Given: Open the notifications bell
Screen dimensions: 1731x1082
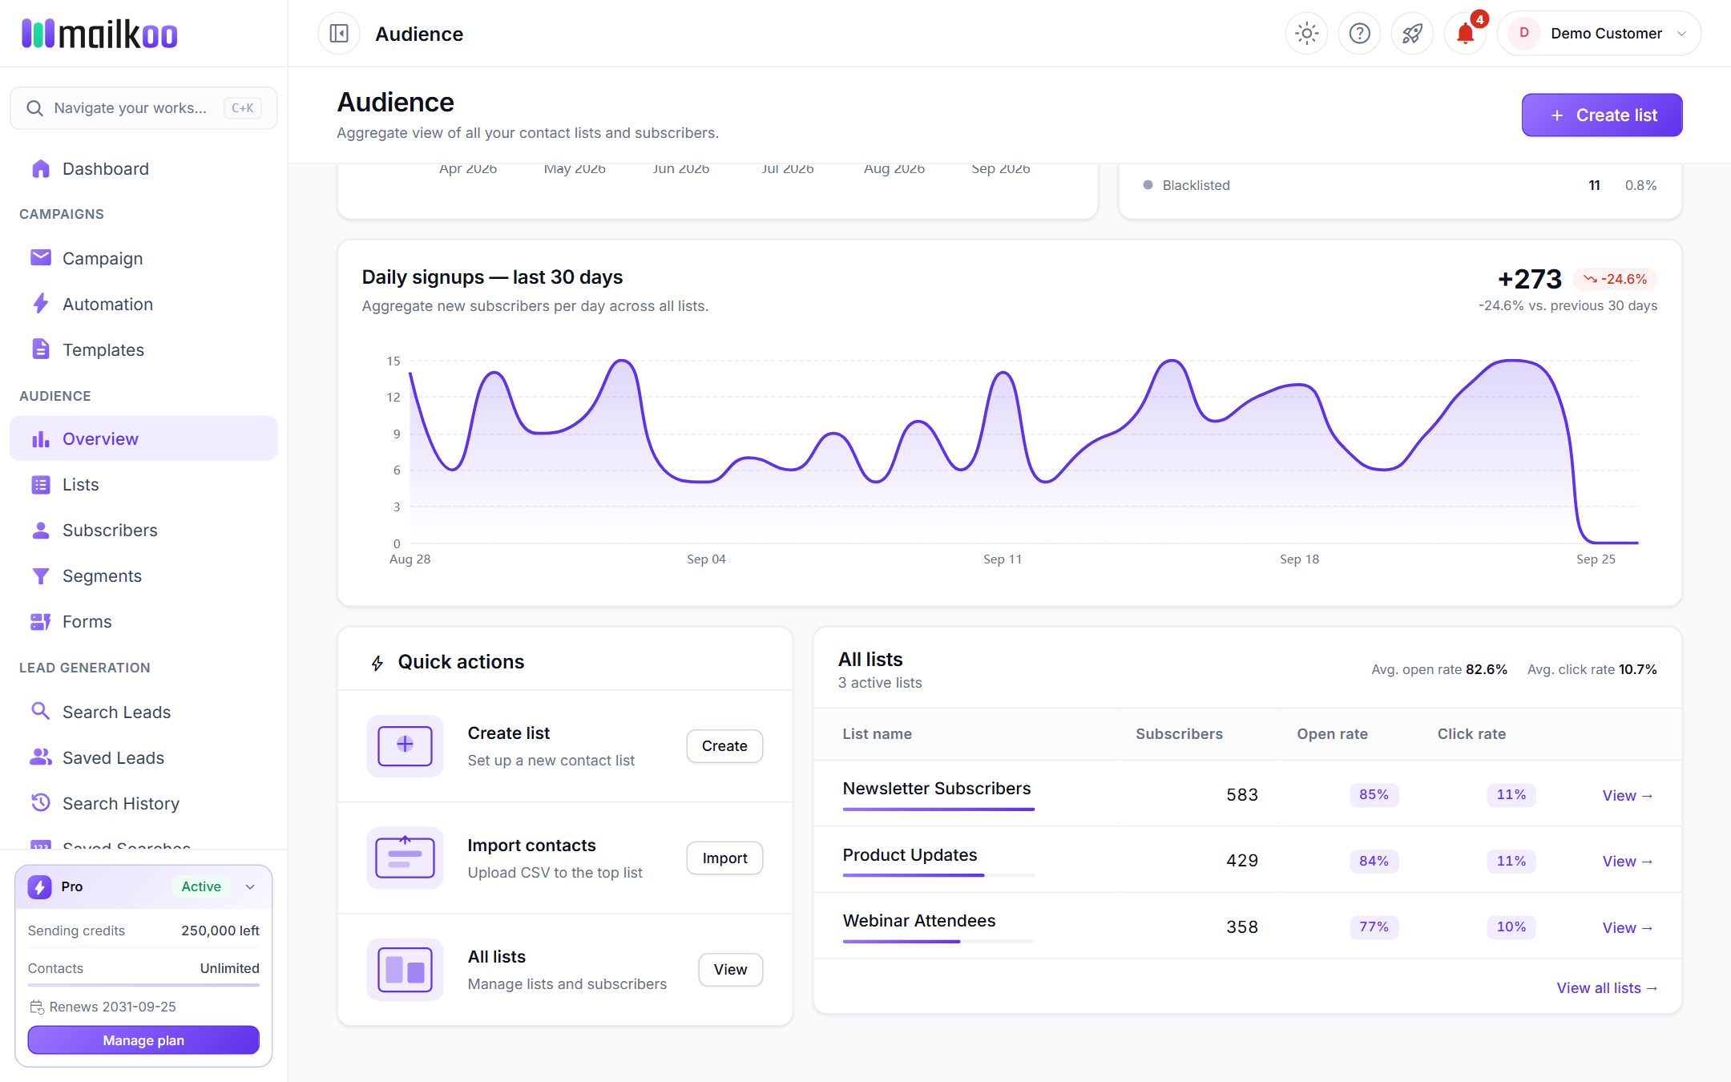Looking at the screenshot, I should coord(1465,34).
